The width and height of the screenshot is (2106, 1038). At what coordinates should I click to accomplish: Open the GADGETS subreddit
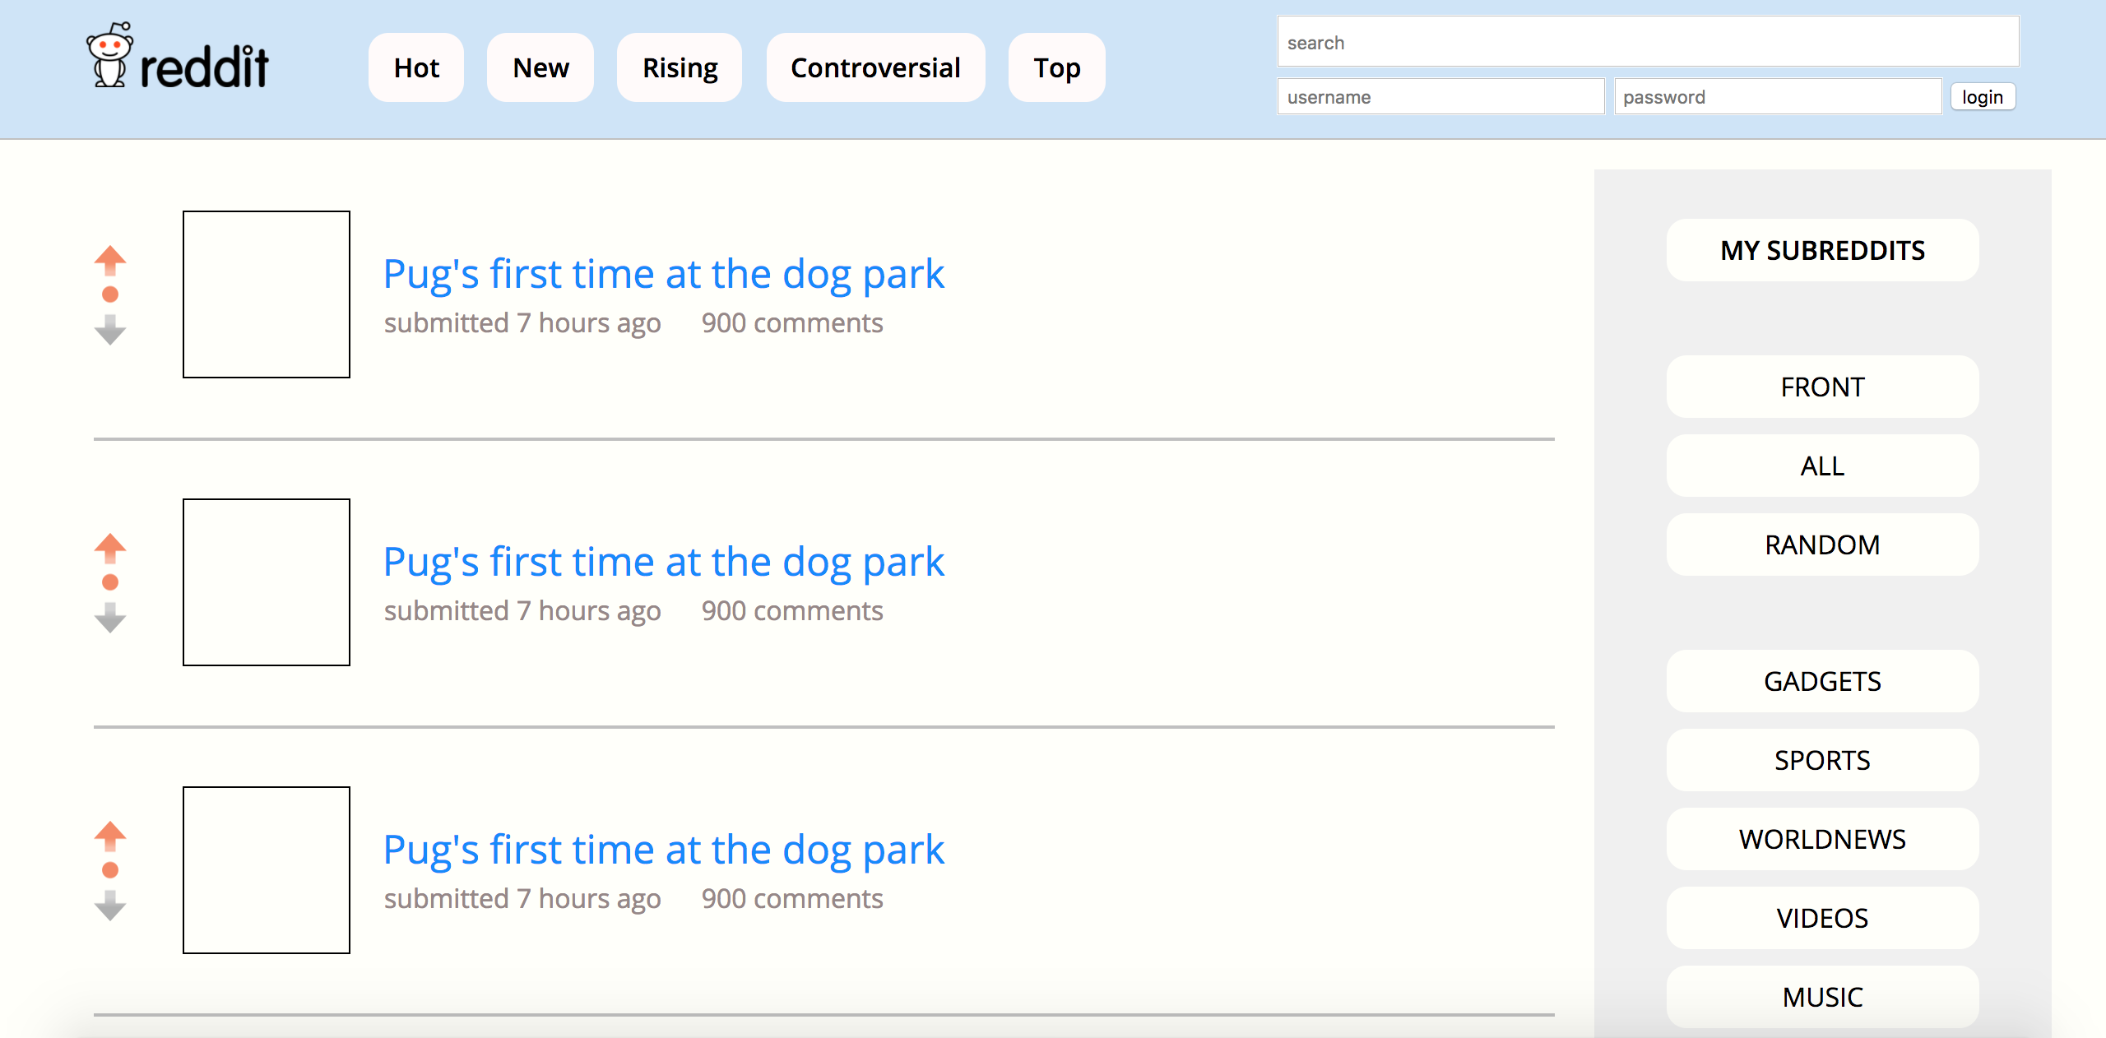point(1822,681)
